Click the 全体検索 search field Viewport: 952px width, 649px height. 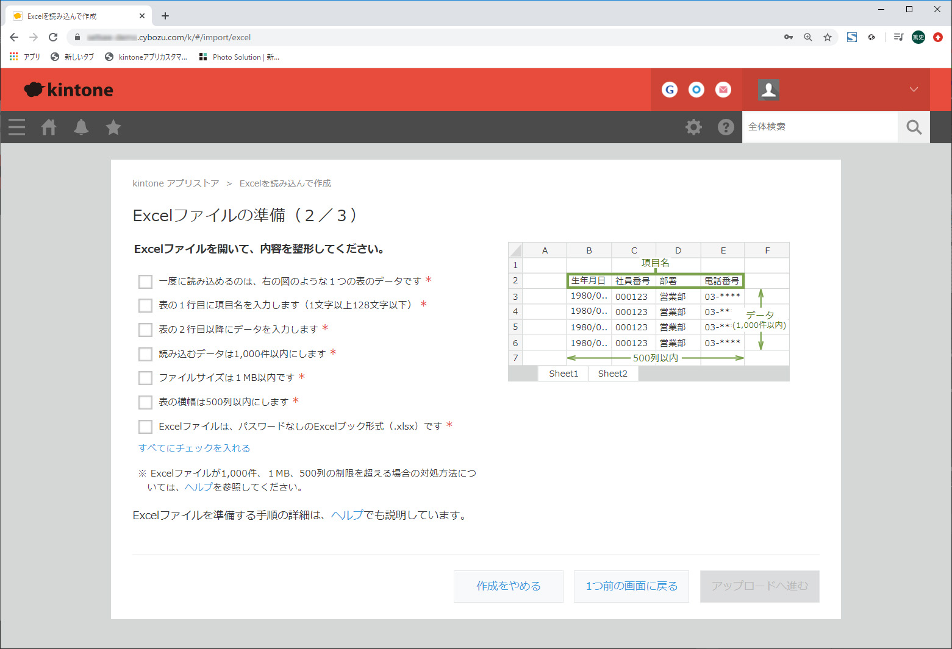[820, 127]
